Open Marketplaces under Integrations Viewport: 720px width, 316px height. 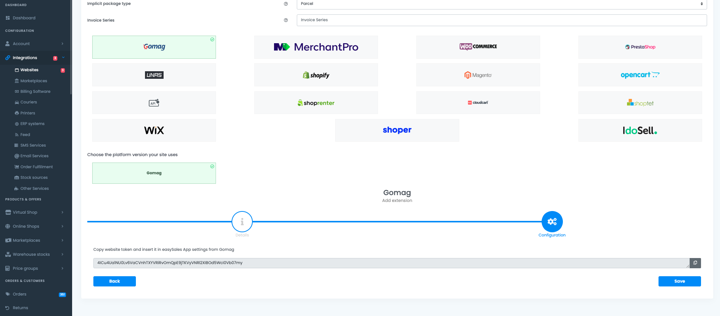pyautogui.click(x=34, y=81)
